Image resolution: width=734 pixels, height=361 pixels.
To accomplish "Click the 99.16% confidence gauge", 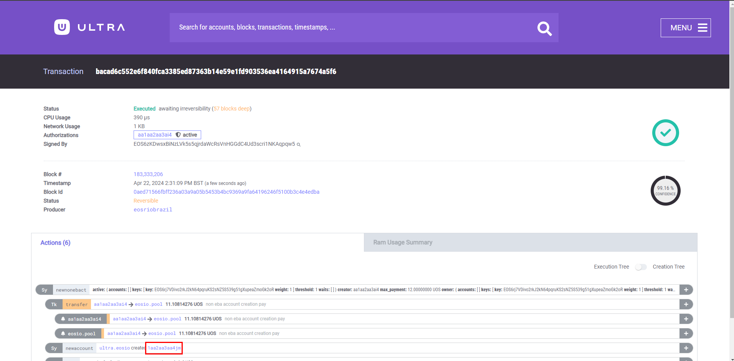I will coord(666,191).
